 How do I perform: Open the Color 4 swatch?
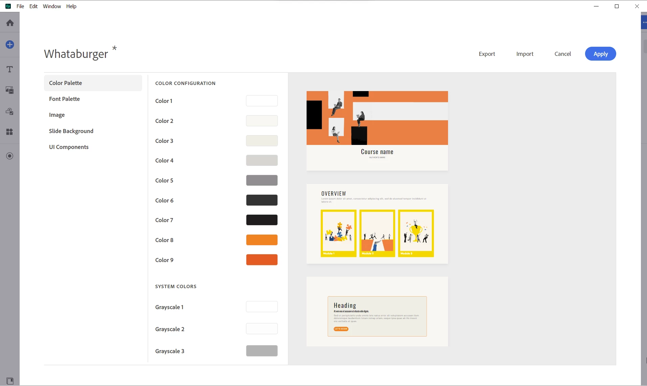(x=262, y=160)
